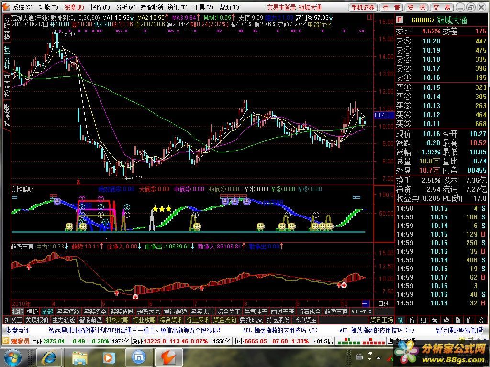Screen dimensions: 490x367
Task: Open the 资金流向 tab
Action: (225, 320)
